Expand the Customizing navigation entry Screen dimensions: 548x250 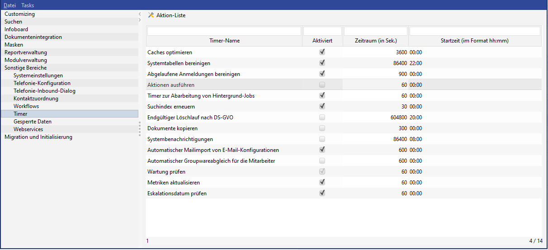click(x=19, y=14)
